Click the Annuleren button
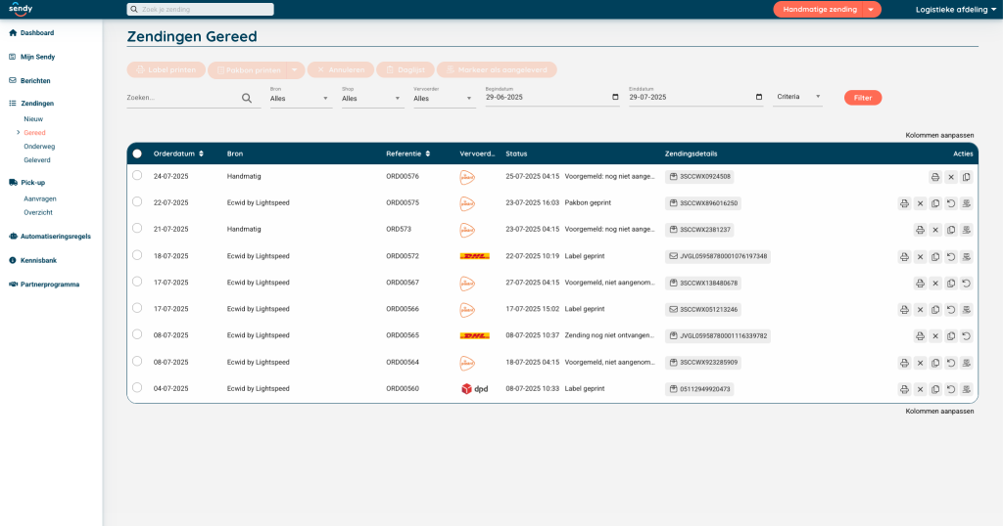The height and width of the screenshot is (526, 1003). point(341,69)
